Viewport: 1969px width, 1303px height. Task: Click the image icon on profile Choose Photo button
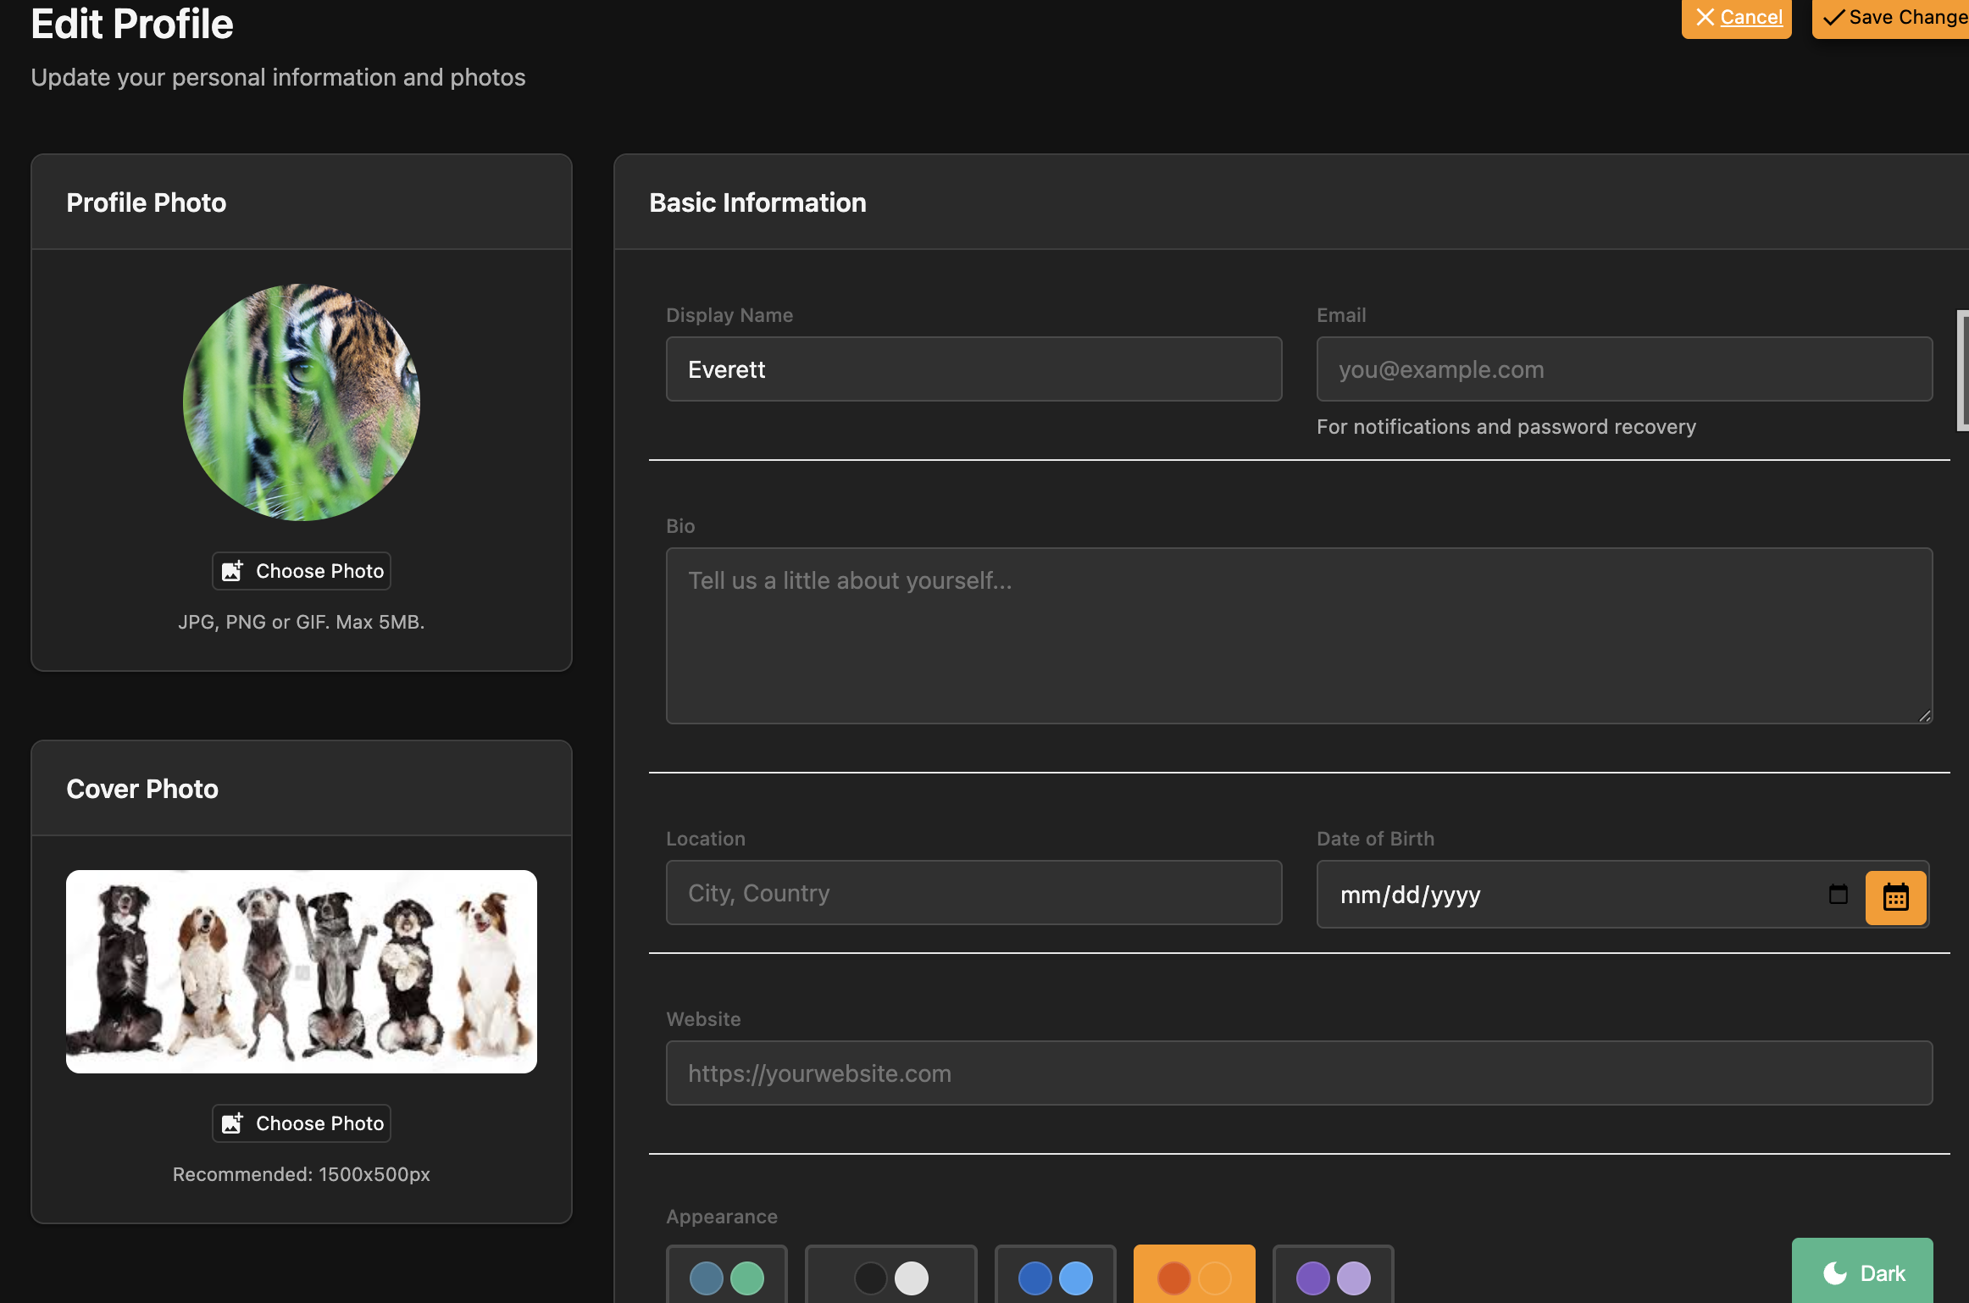(232, 570)
